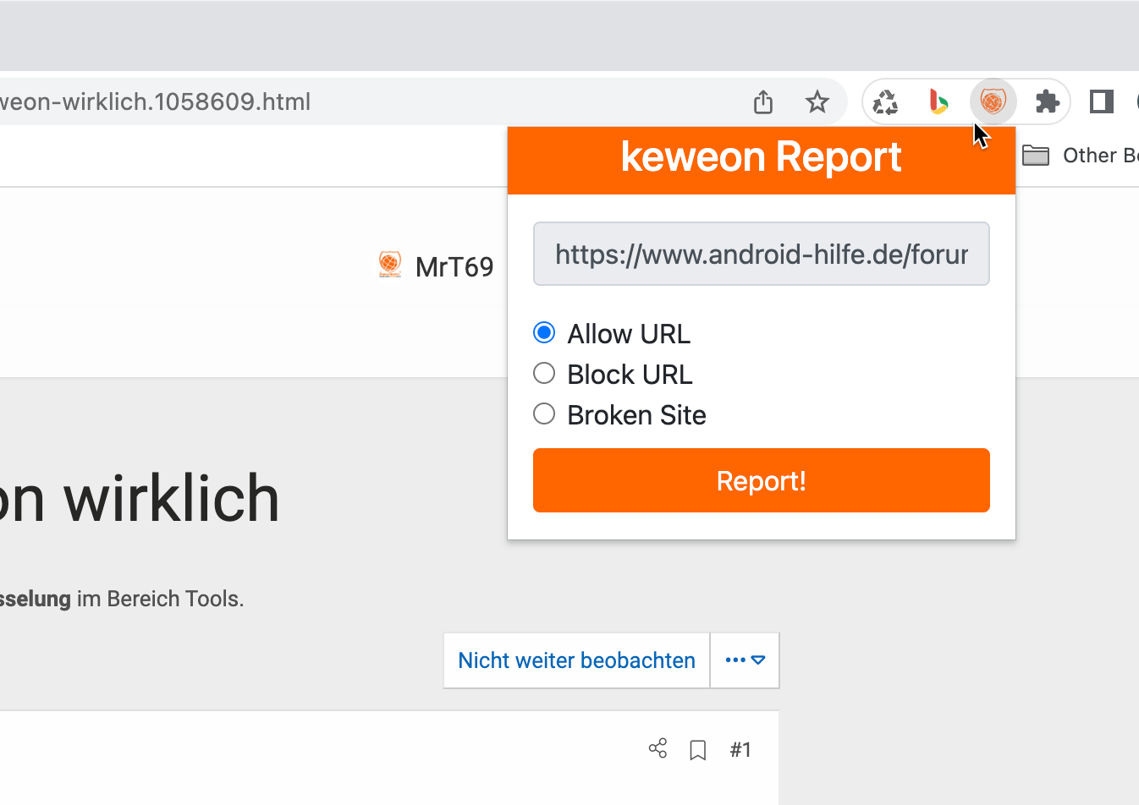1139x805 pixels.
Task: Open the Bing extension icon
Action: [x=938, y=102]
